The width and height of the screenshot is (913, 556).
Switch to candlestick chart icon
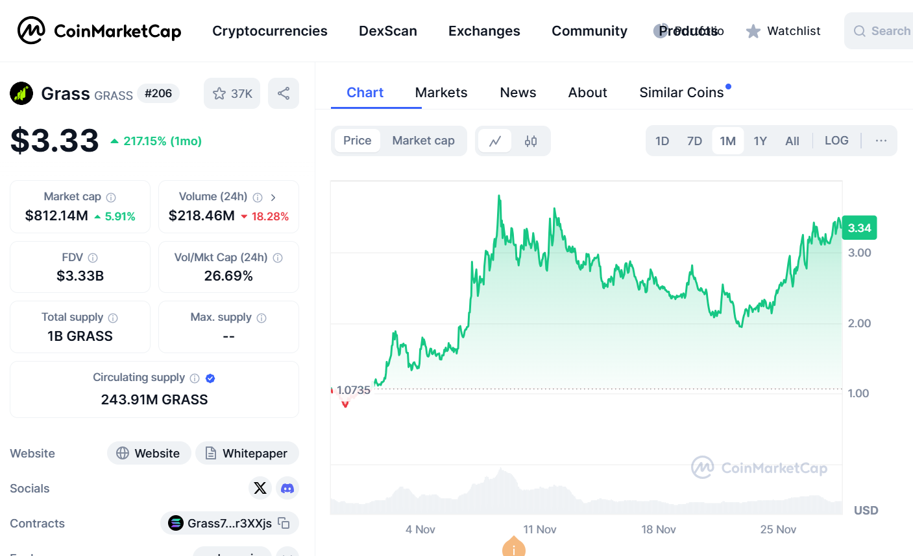(x=531, y=141)
